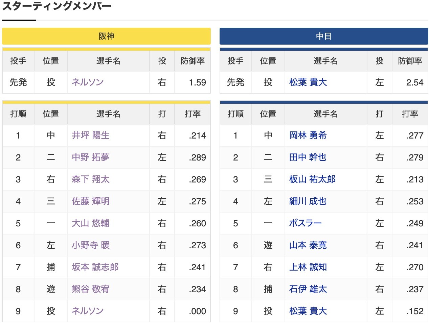
Task: Click 先発 cell in Chunichi pitcher row
Action: tap(235, 82)
